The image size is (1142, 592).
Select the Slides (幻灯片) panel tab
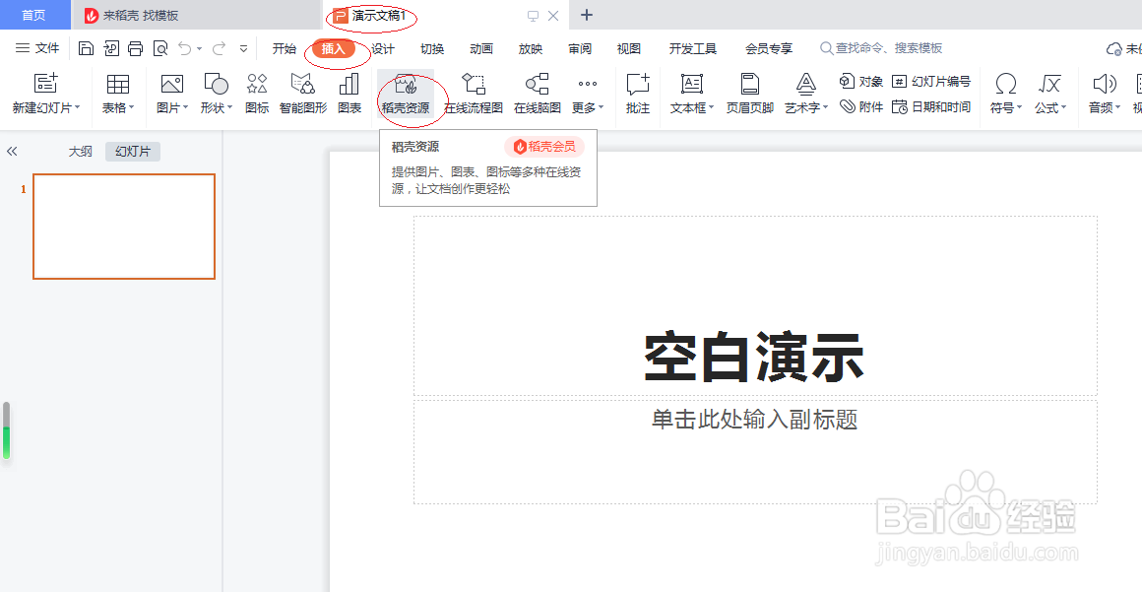[133, 152]
